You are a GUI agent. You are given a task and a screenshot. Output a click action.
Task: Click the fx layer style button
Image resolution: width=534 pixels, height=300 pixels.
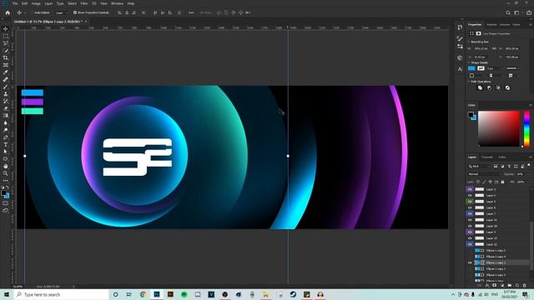(487, 285)
